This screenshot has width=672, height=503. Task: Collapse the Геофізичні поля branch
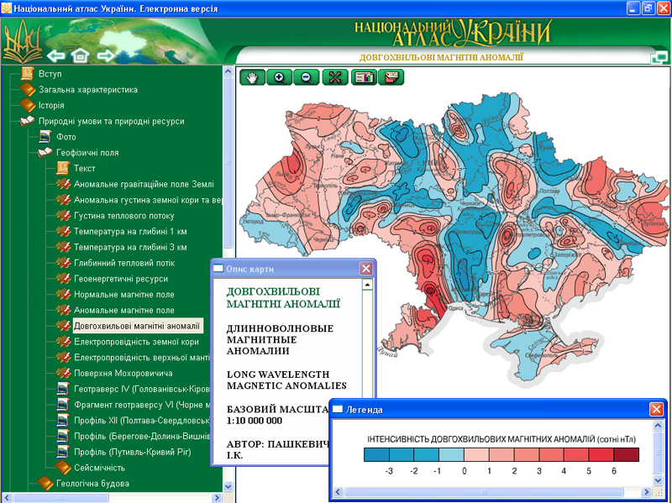(45, 153)
